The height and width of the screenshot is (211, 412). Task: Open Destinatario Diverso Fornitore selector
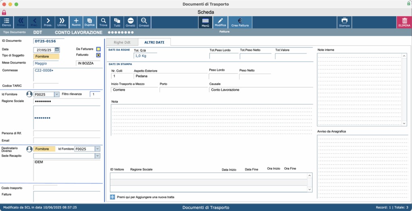point(44,149)
